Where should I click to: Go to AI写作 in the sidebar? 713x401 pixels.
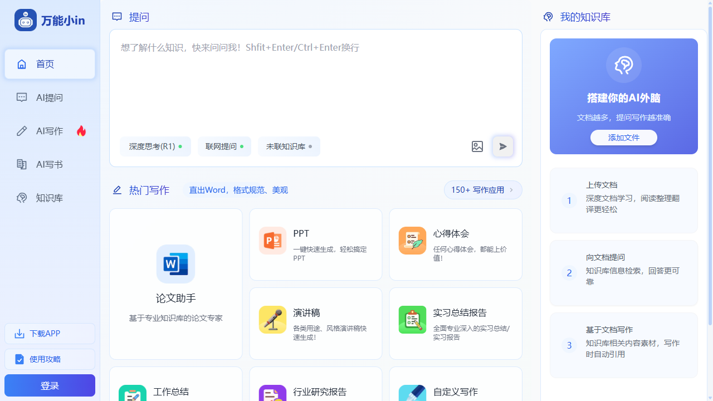[50, 131]
